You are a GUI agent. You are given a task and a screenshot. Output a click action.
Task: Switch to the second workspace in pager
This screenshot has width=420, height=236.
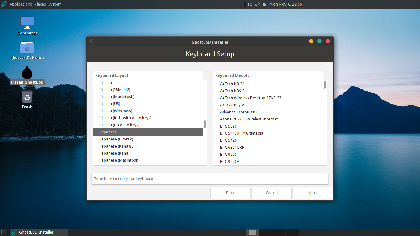click(x=266, y=232)
